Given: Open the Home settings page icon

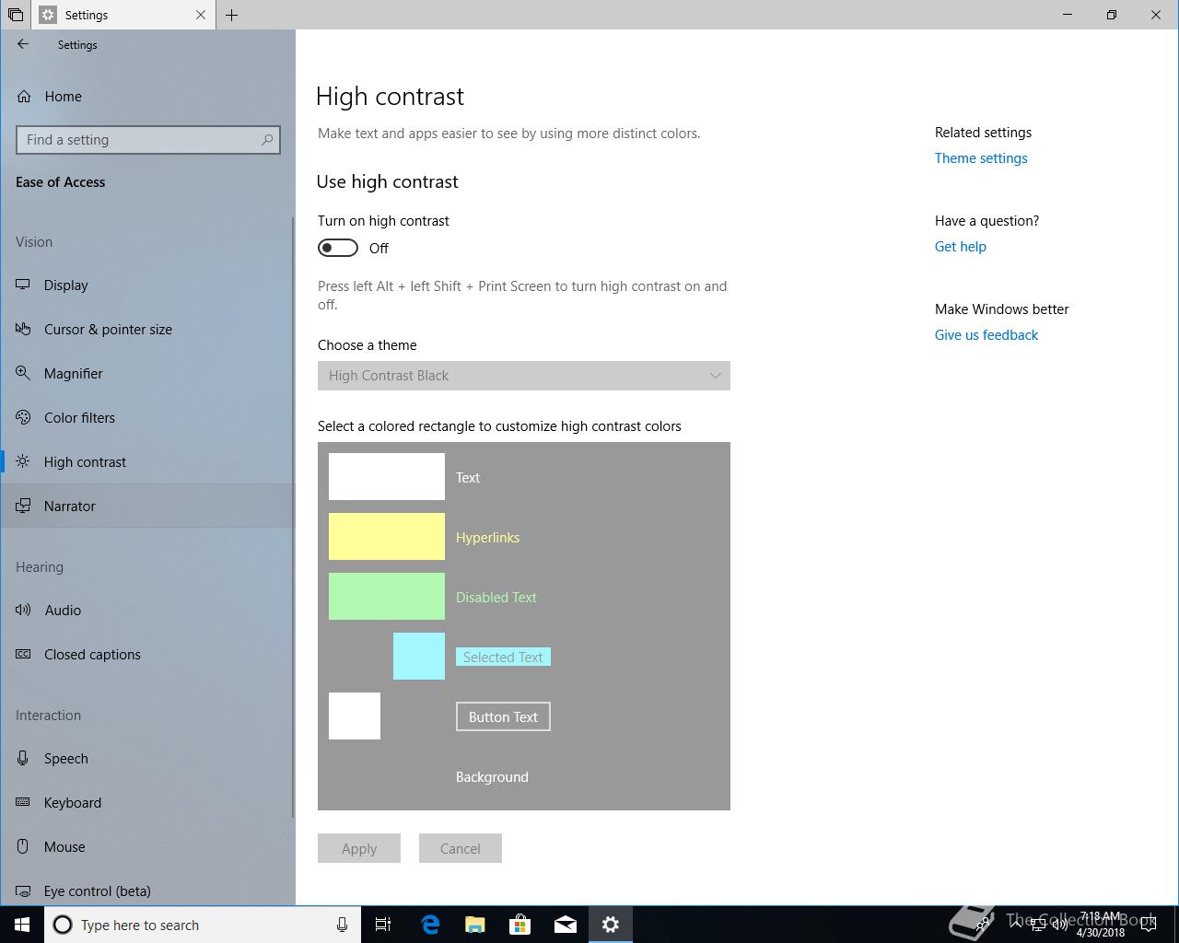Looking at the screenshot, I should coord(24,96).
